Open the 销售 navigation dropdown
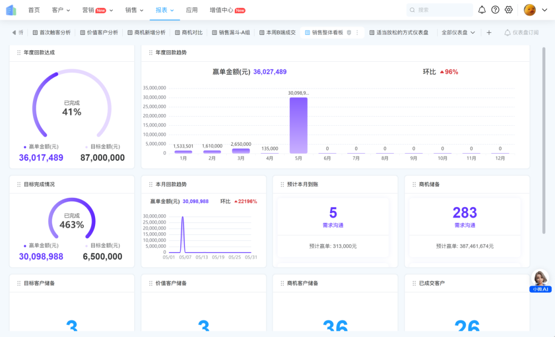This screenshot has width=555, height=337. pyautogui.click(x=134, y=10)
